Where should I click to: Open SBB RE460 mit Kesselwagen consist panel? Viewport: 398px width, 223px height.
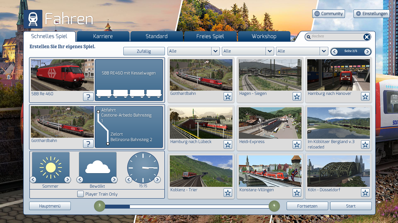coord(129,80)
